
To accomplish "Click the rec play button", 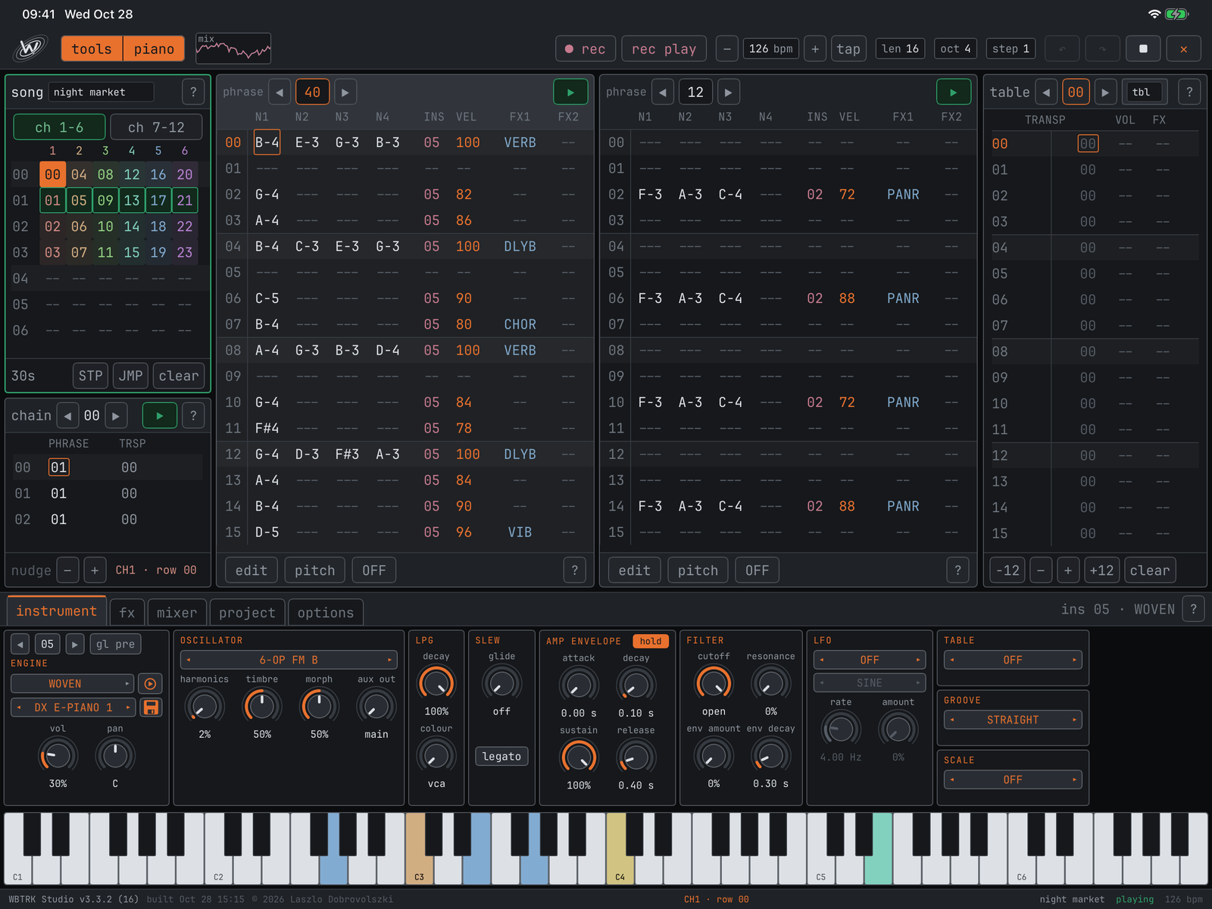I will 664,48.
